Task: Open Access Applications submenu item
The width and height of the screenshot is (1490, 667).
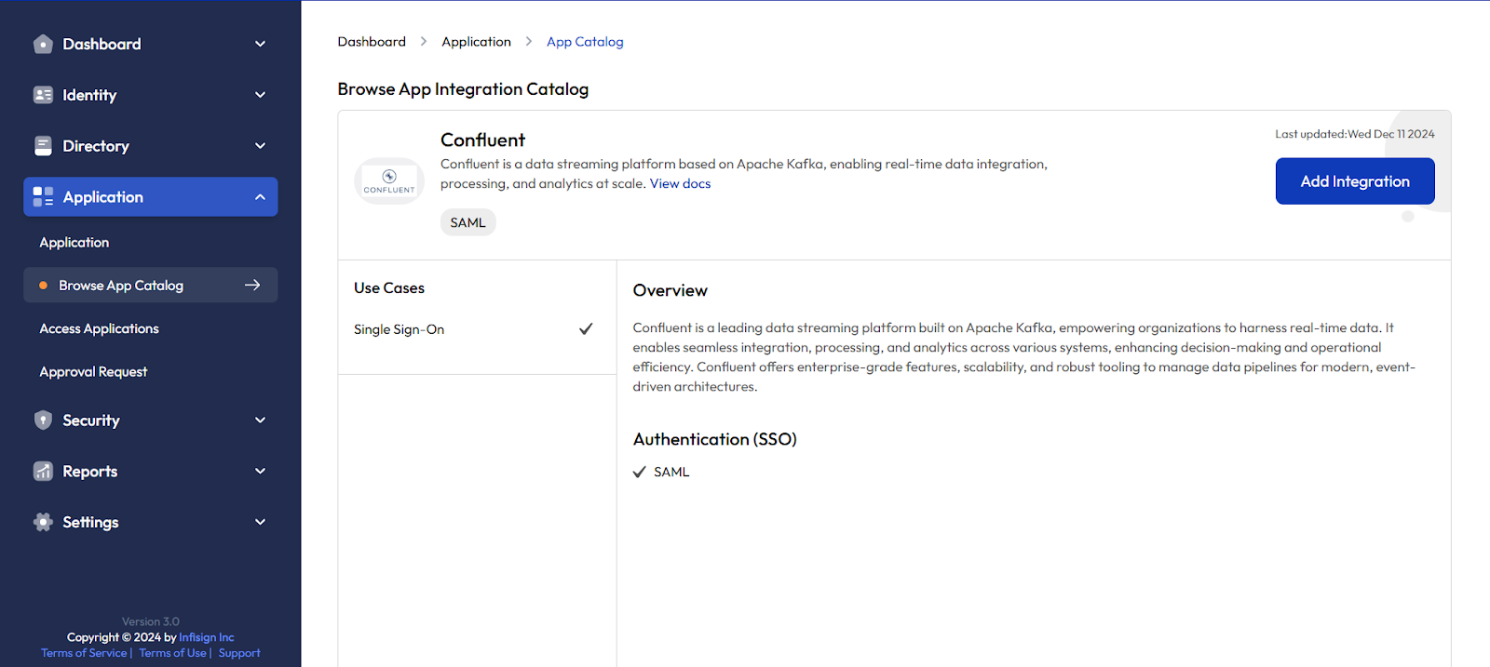Action: pyautogui.click(x=99, y=328)
